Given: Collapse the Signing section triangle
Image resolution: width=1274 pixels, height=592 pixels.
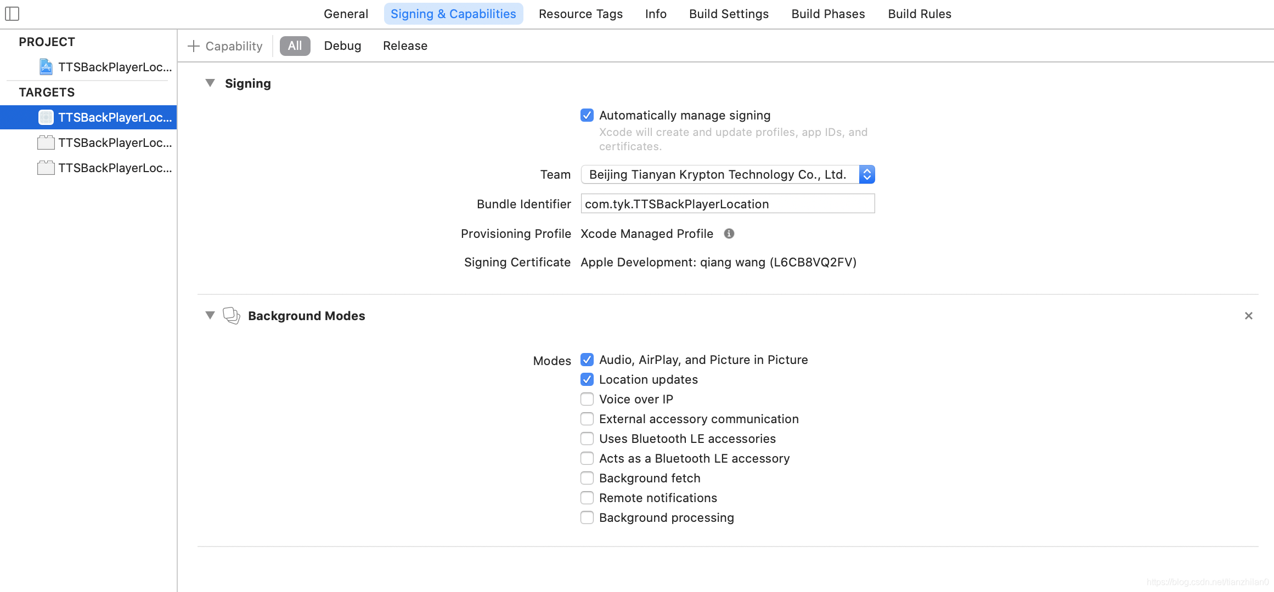Looking at the screenshot, I should (210, 83).
